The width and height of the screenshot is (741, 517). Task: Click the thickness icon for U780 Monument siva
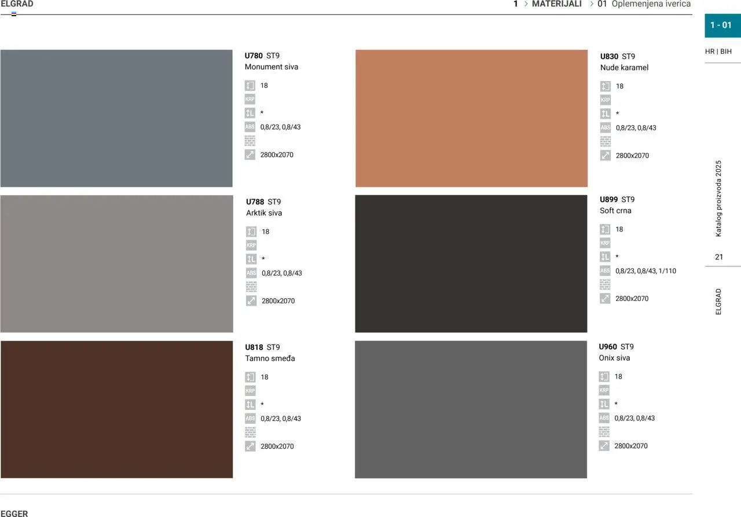click(250, 86)
